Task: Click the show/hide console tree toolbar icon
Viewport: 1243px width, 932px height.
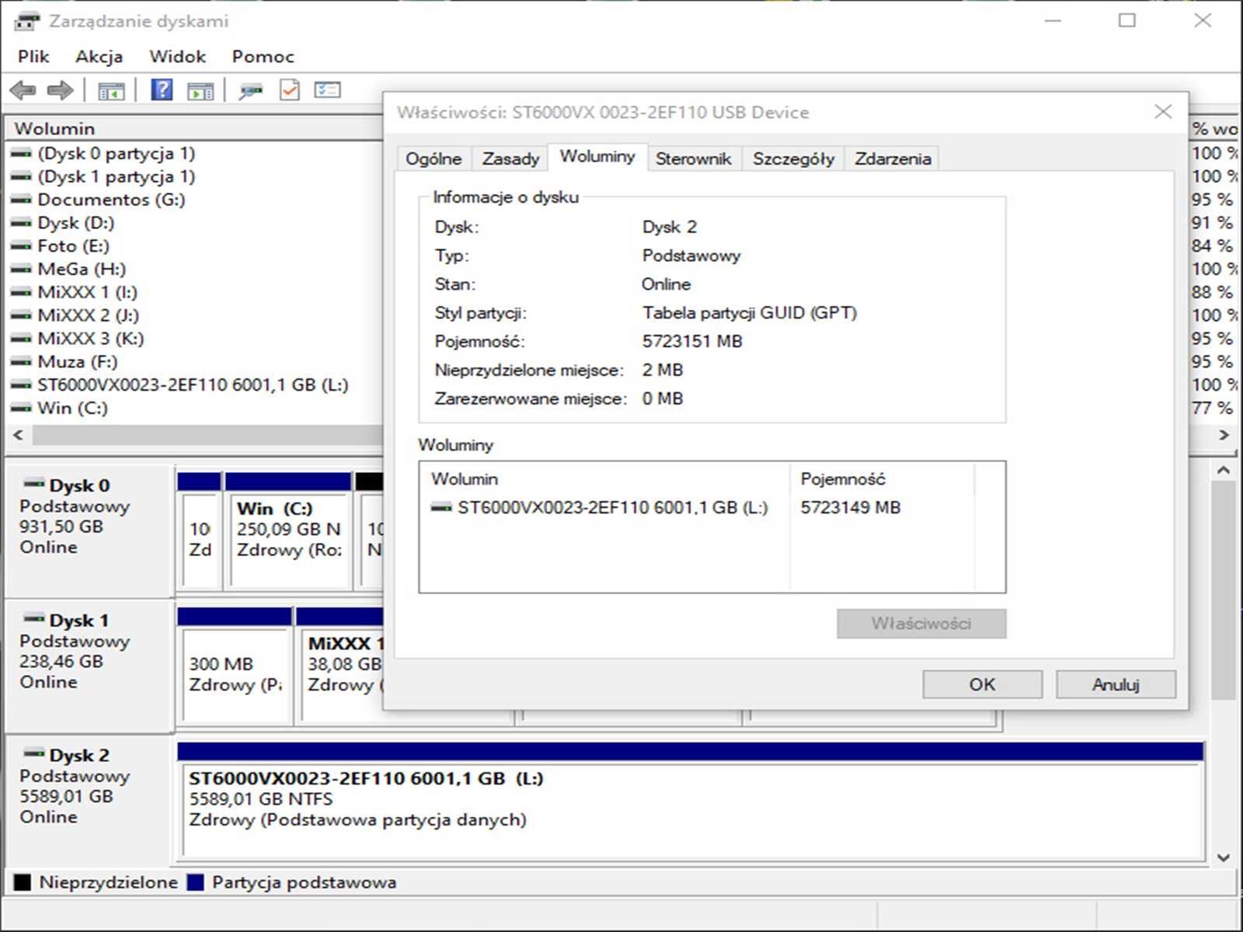Action: pyautogui.click(x=111, y=91)
